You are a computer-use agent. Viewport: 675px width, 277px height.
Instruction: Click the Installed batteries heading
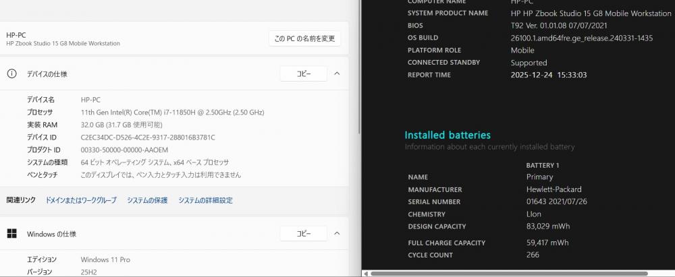[x=448, y=135]
